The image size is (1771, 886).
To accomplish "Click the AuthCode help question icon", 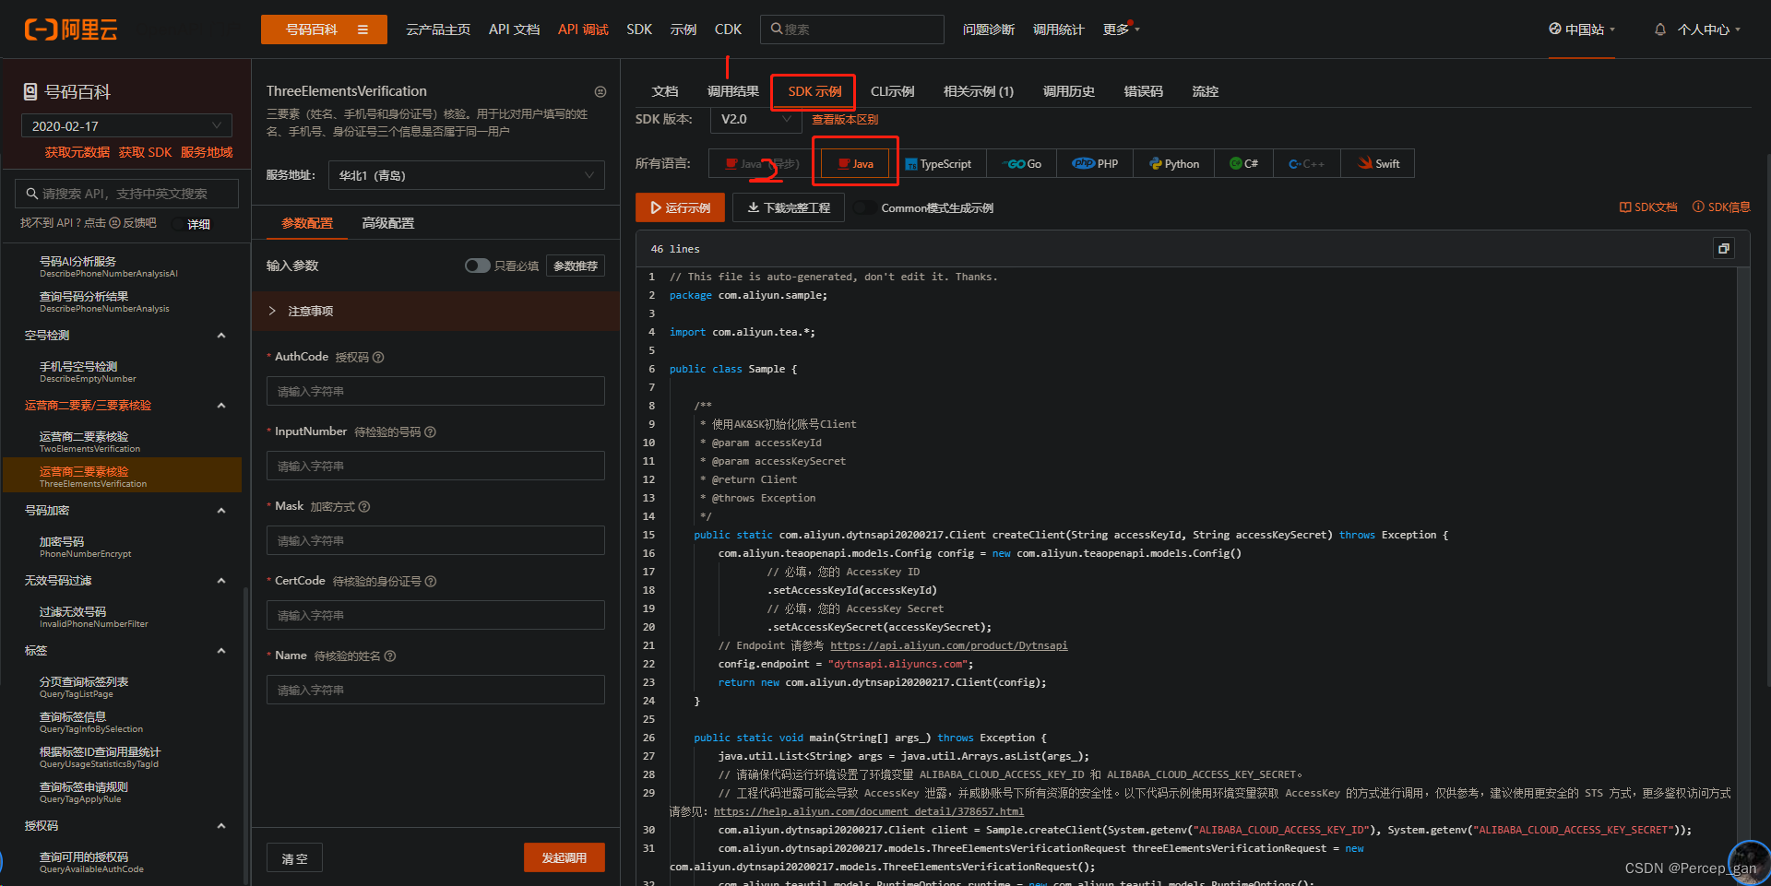I will tap(378, 358).
